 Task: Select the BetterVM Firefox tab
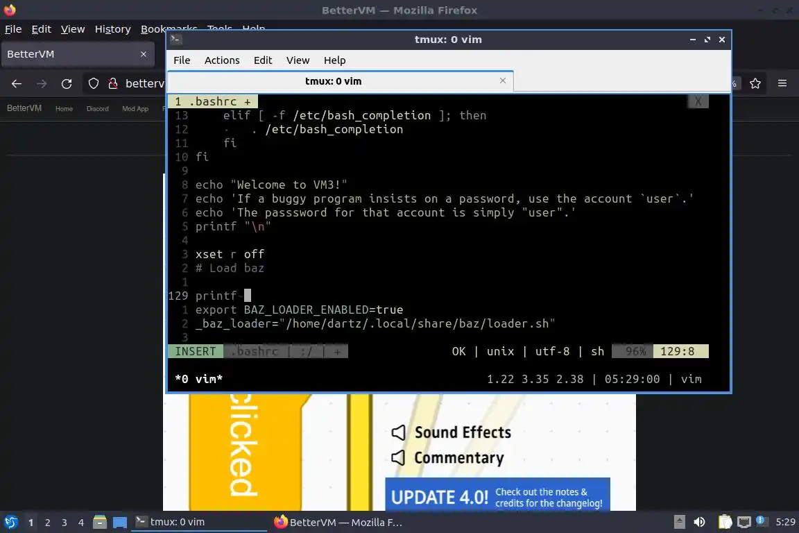[x=78, y=54]
